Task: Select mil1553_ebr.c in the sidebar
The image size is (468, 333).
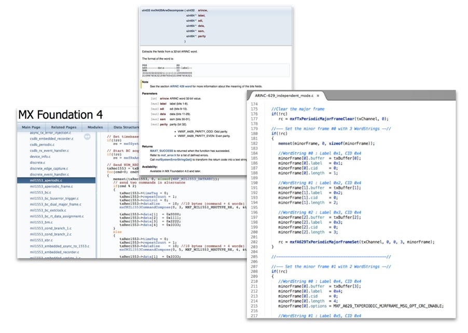Action: coord(41,240)
